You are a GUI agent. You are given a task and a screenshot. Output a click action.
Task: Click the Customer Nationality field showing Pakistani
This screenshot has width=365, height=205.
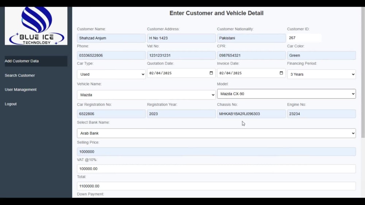click(251, 38)
